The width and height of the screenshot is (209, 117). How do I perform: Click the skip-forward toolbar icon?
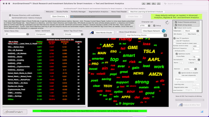tap(149, 4)
